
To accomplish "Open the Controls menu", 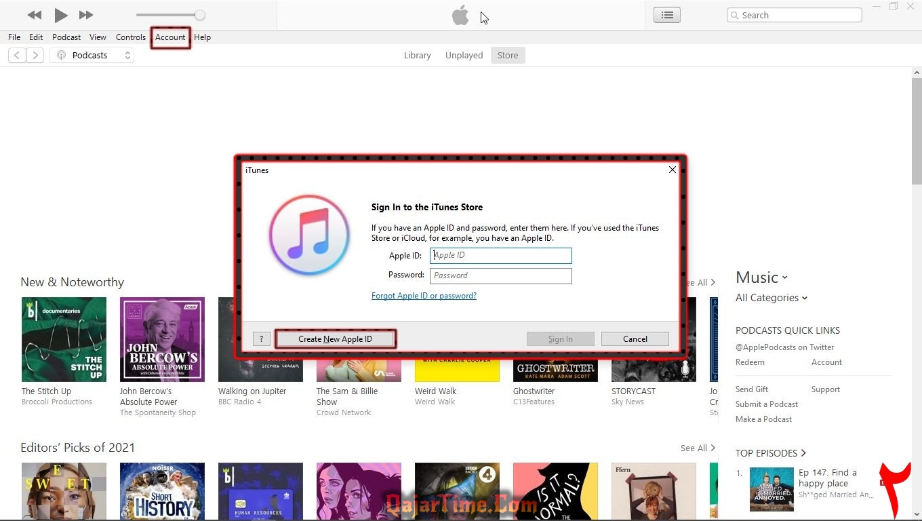I will point(130,37).
